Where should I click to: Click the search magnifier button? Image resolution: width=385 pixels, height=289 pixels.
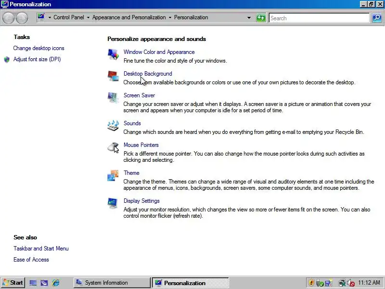[377, 18]
